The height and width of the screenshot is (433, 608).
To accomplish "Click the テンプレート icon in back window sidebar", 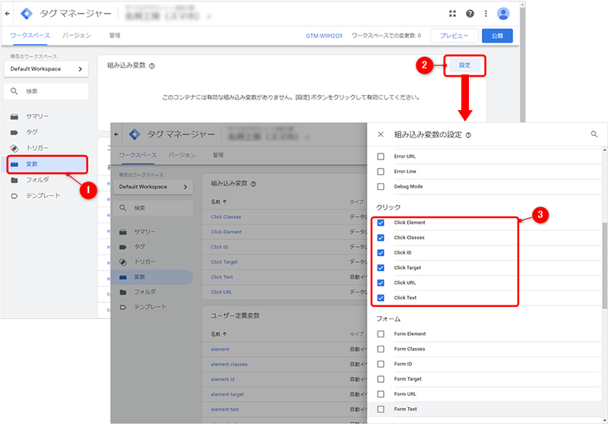I will click(x=14, y=196).
